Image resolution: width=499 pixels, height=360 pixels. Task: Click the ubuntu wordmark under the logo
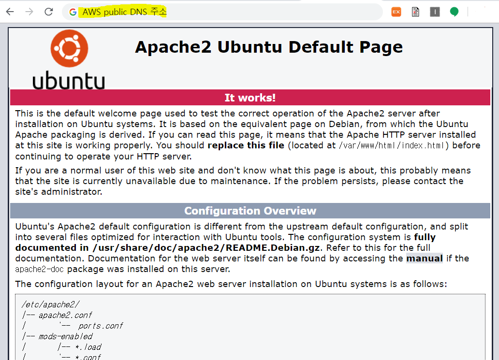(x=69, y=80)
